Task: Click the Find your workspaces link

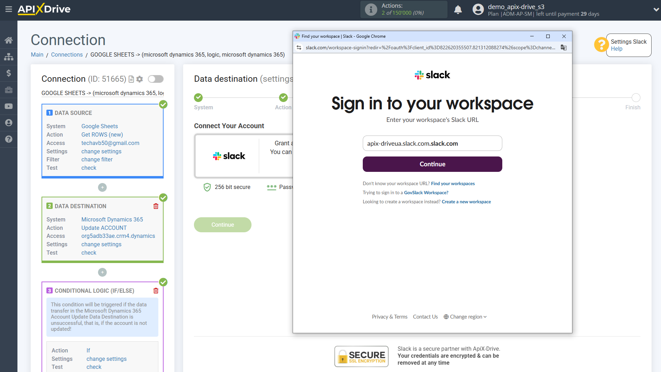Action: (453, 183)
